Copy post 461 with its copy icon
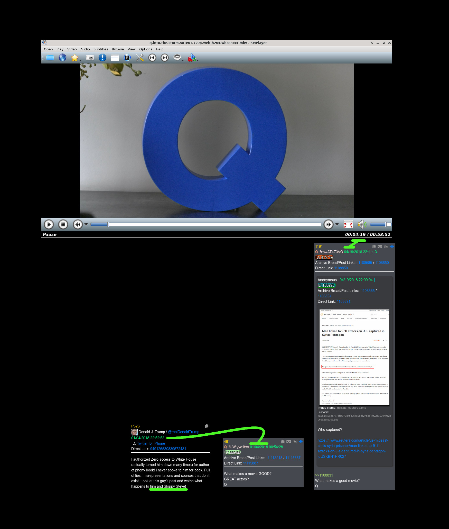This screenshot has width=449, height=529. [x=283, y=442]
